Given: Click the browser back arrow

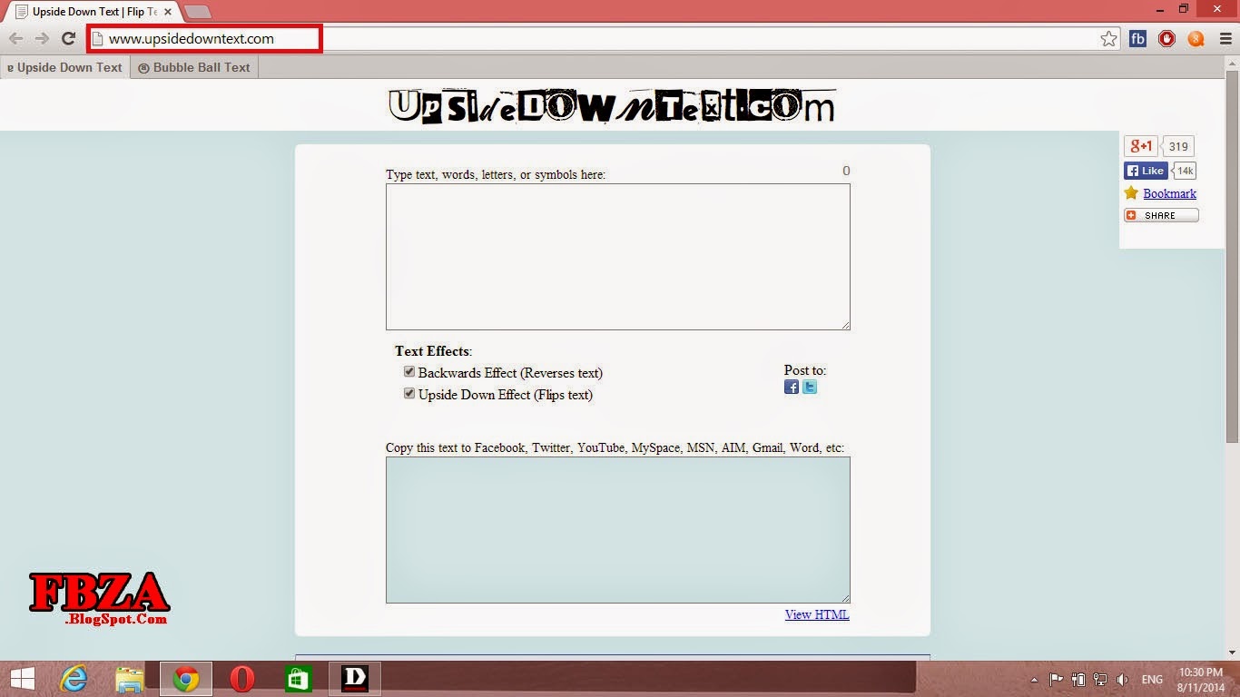Looking at the screenshot, I should [16, 38].
